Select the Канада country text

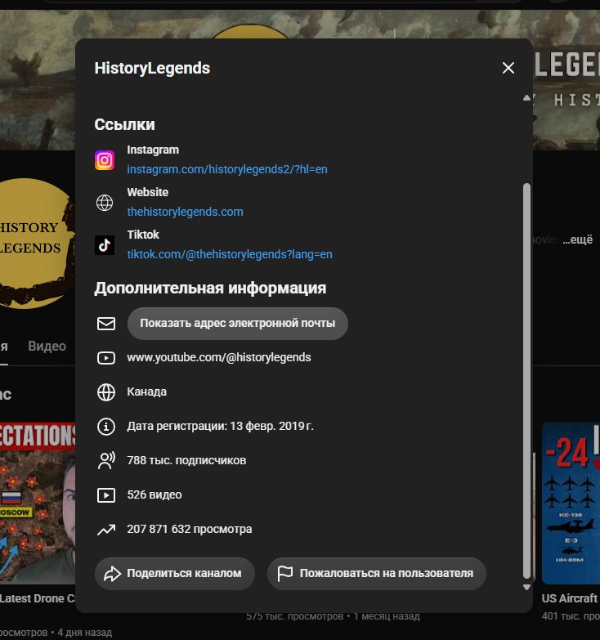click(x=146, y=392)
